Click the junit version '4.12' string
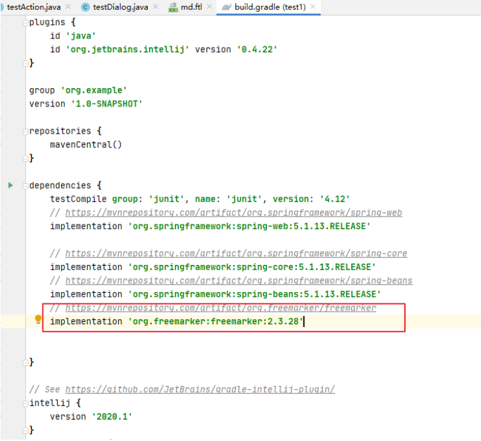The image size is (481, 441). pos(335,199)
